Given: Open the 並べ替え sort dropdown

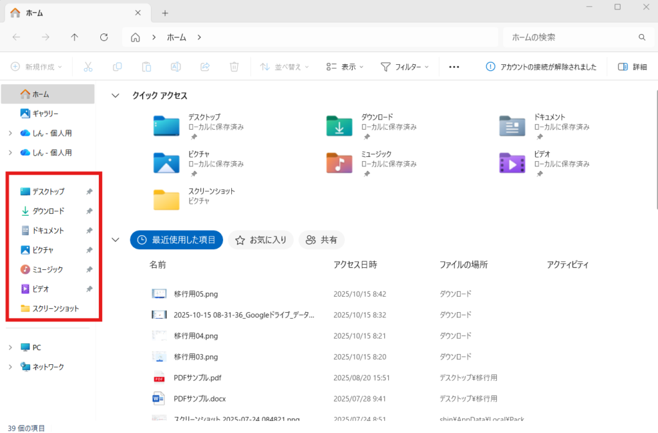Looking at the screenshot, I should pos(284,67).
